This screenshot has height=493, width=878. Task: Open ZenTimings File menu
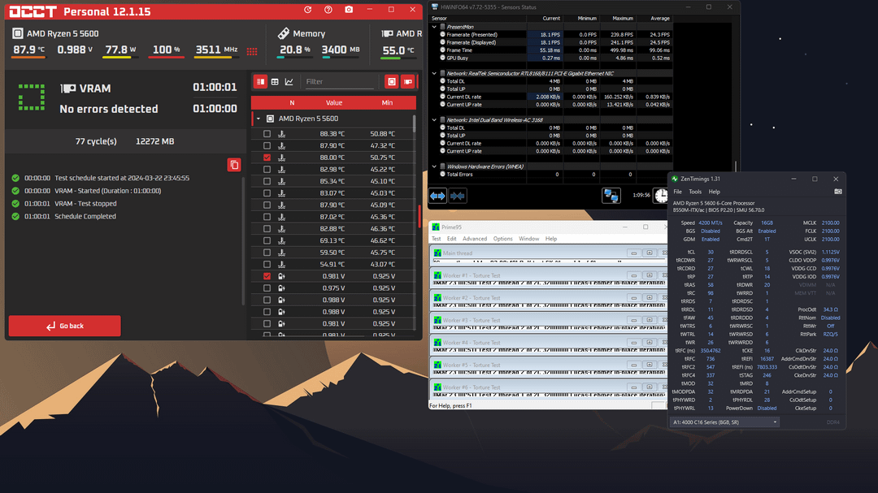pos(677,192)
